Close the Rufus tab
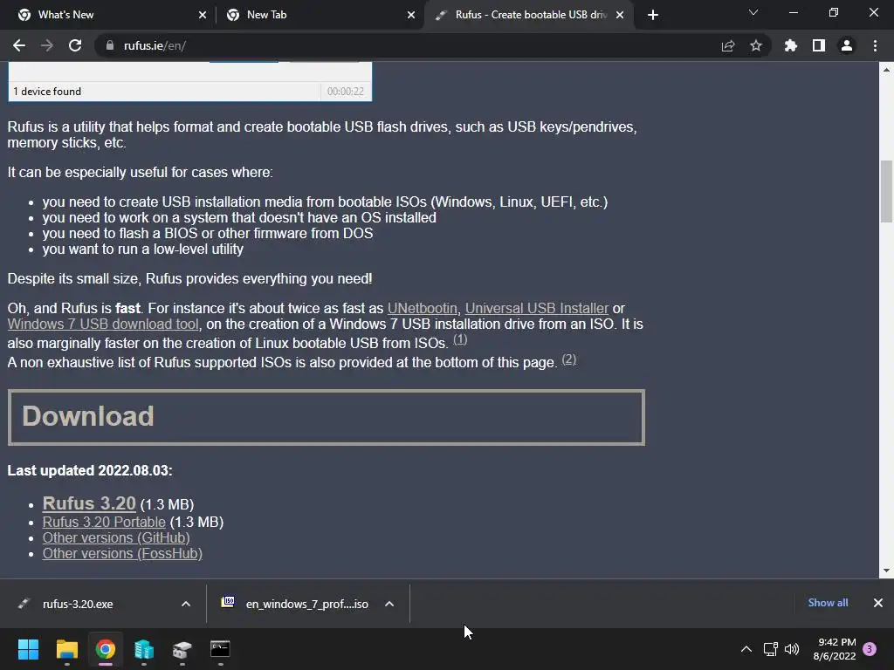Screen dimensions: 894x670 tap(620, 15)
